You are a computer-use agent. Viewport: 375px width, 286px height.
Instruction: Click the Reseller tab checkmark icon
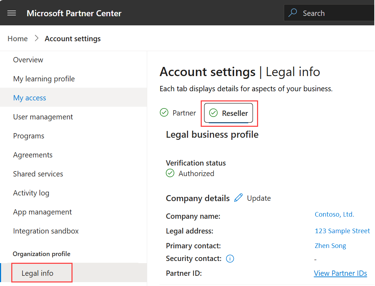pos(213,113)
